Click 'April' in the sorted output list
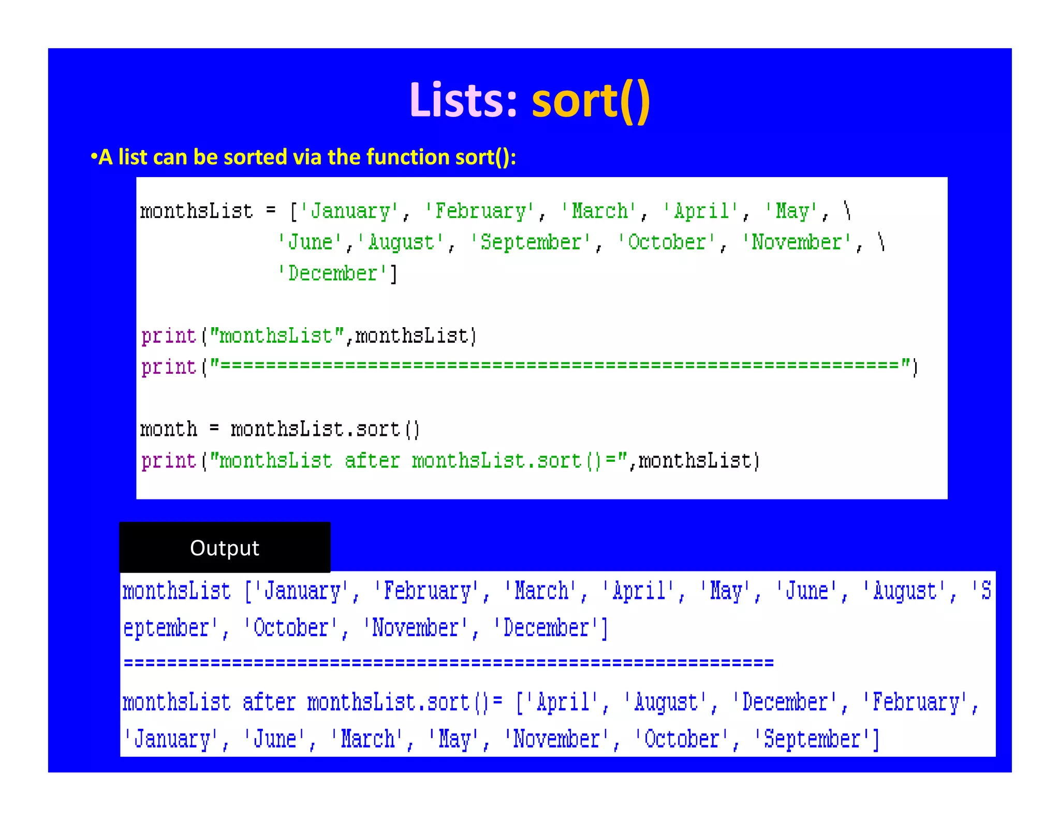 (x=563, y=702)
